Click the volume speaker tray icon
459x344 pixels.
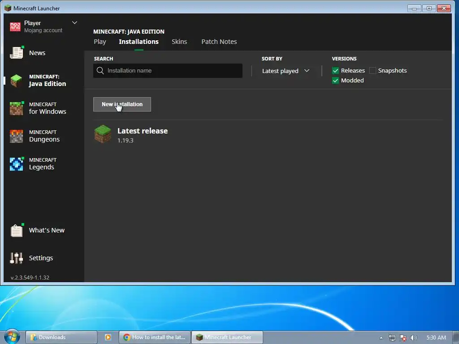pos(413,338)
